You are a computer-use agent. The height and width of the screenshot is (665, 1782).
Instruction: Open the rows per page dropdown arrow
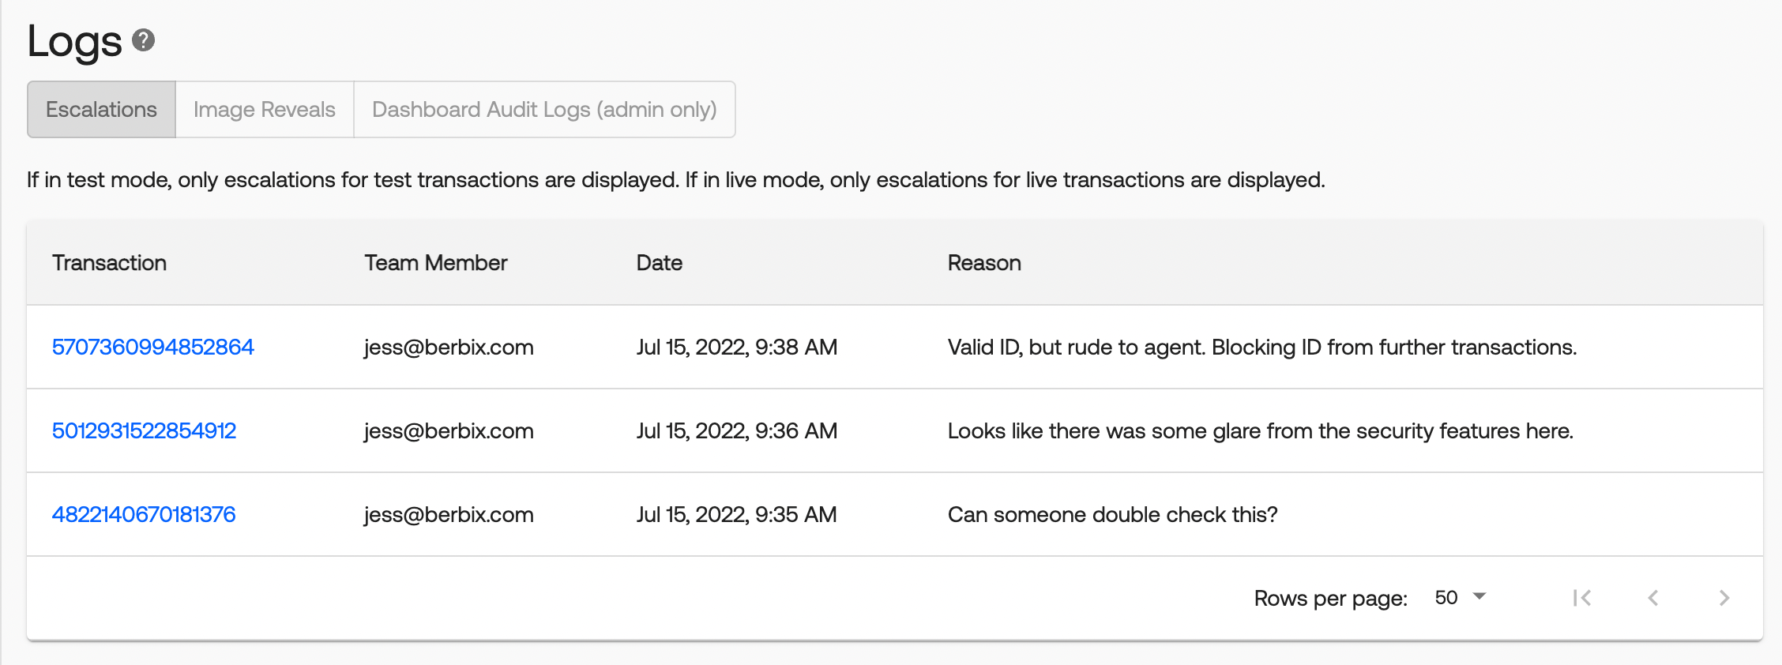(1480, 596)
